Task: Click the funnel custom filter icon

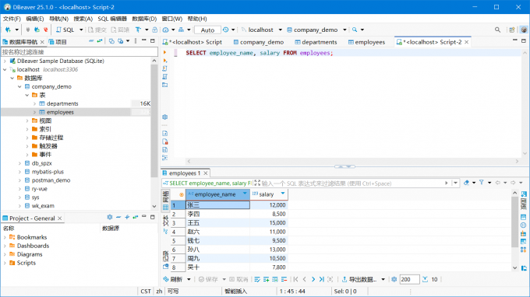Action: click(x=482, y=183)
